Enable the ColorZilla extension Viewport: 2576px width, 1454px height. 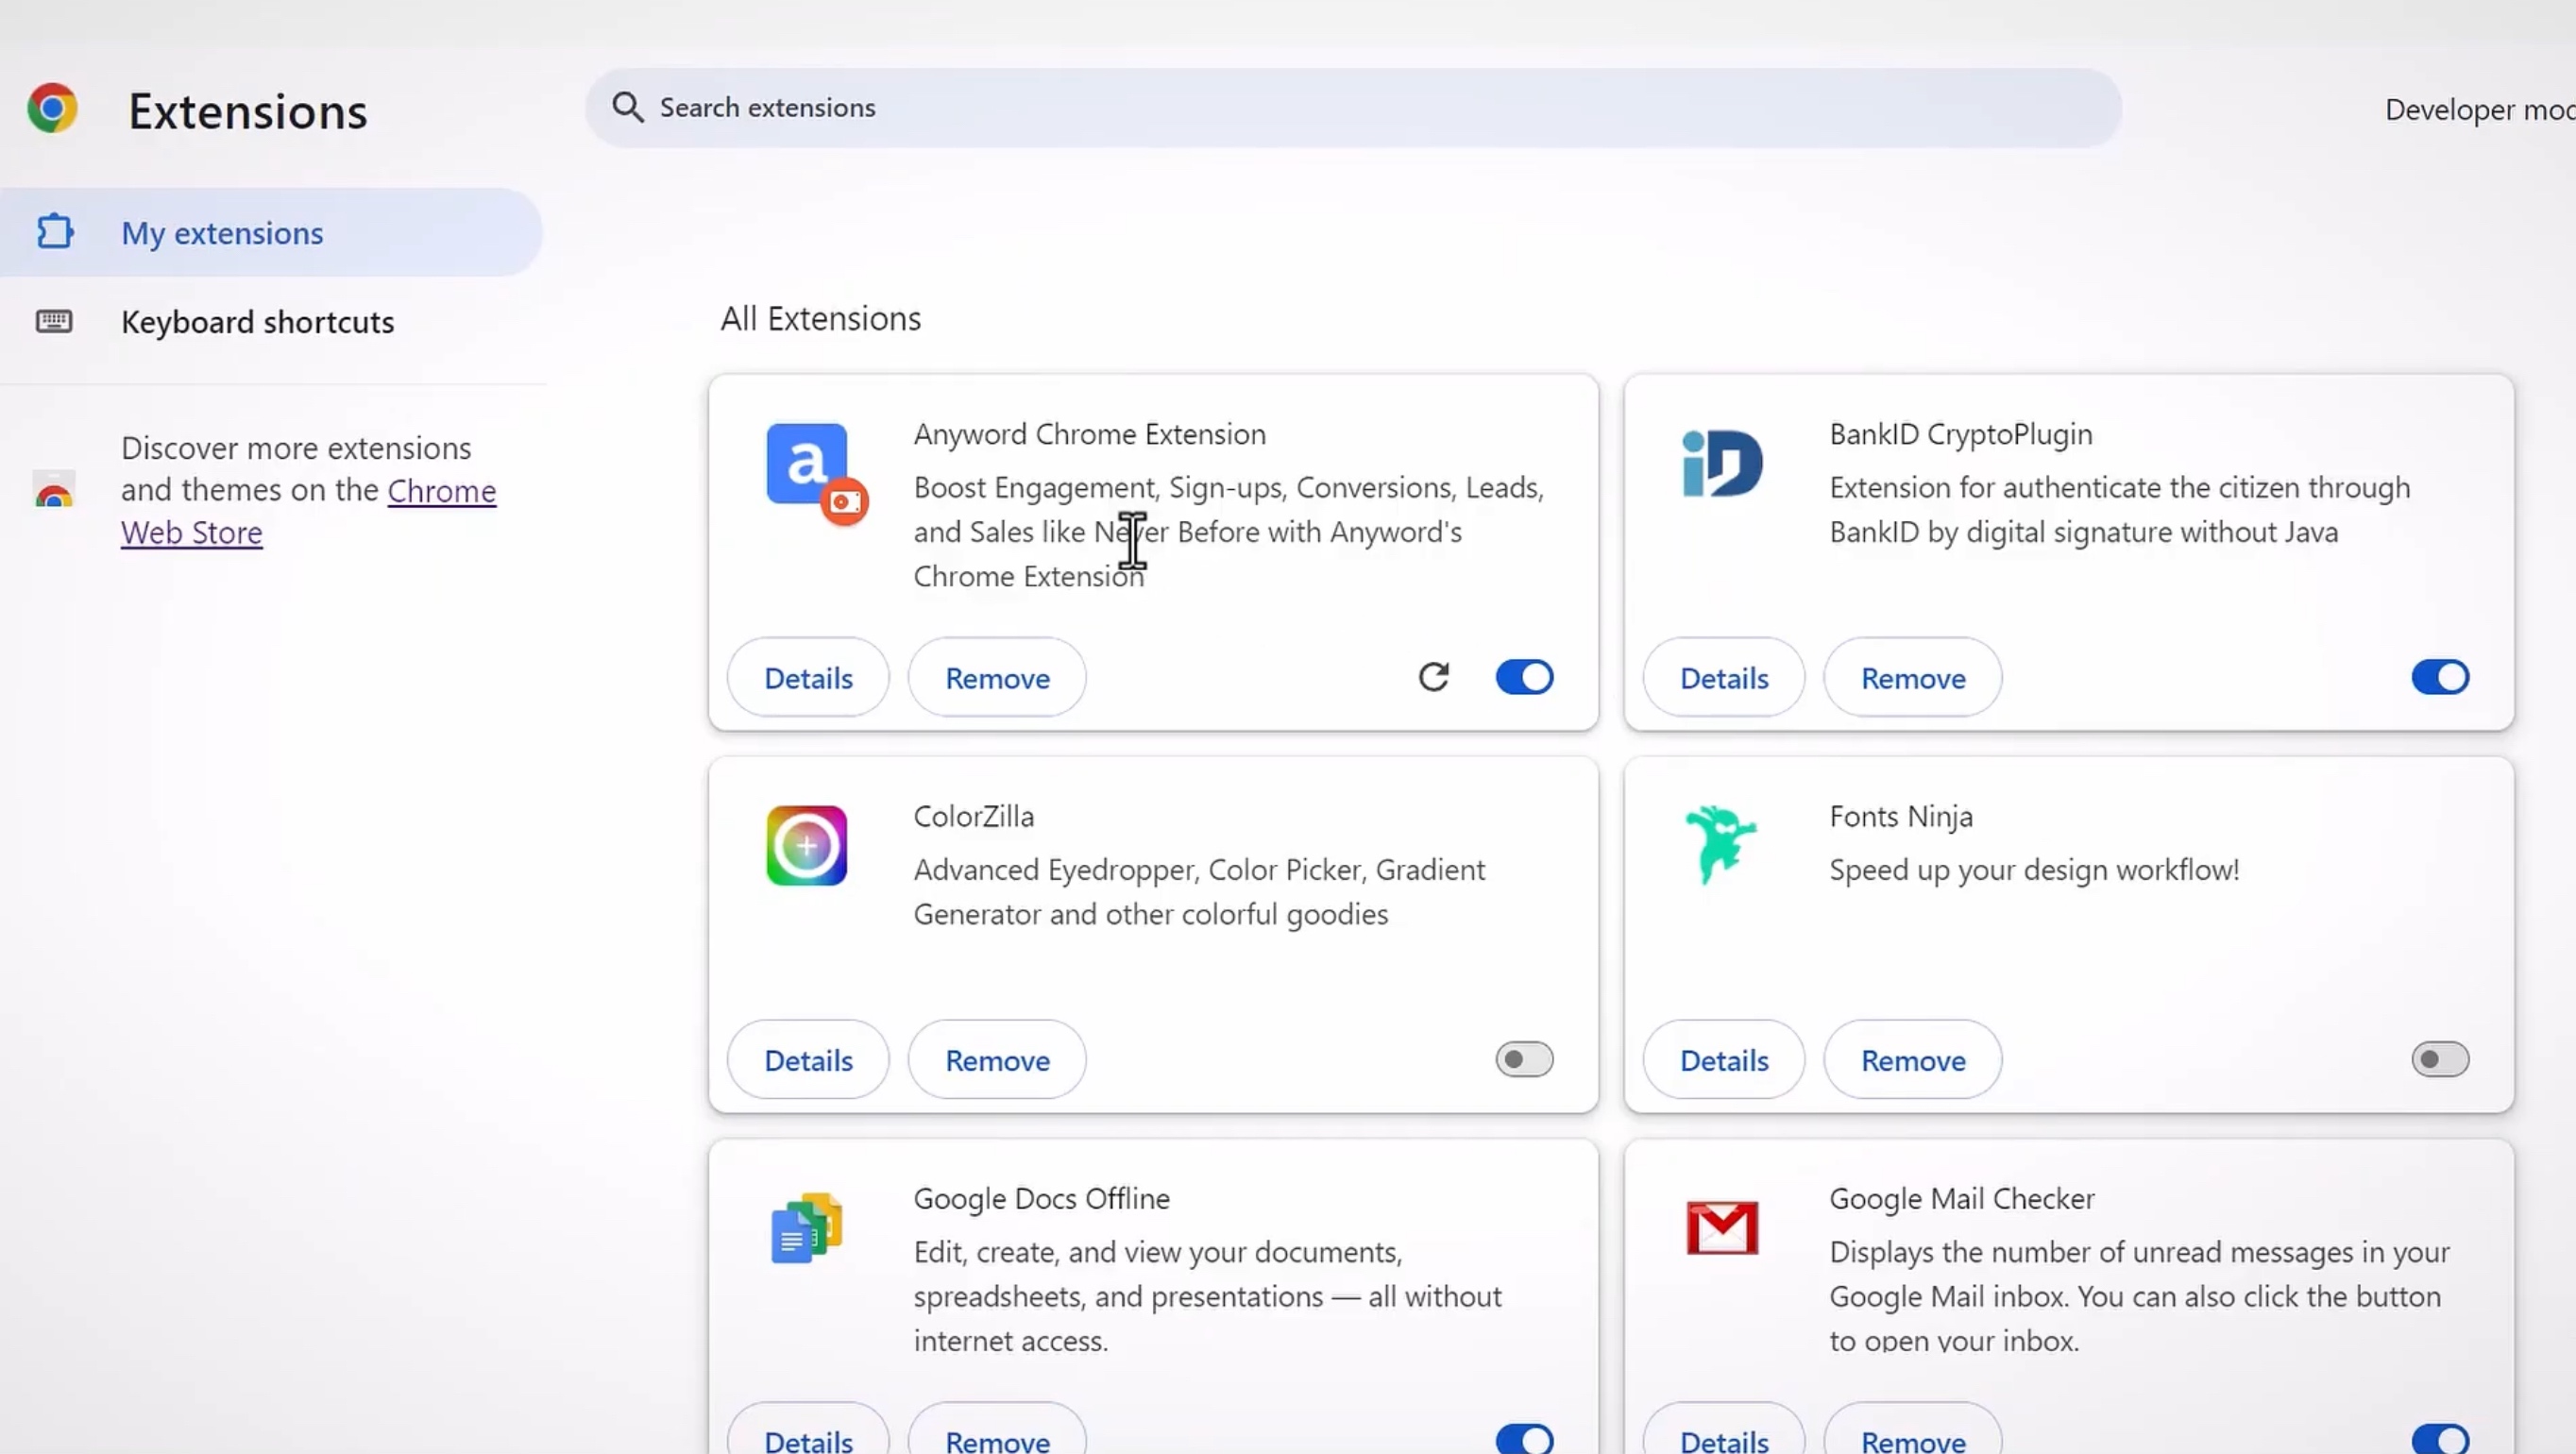click(x=1523, y=1059)
